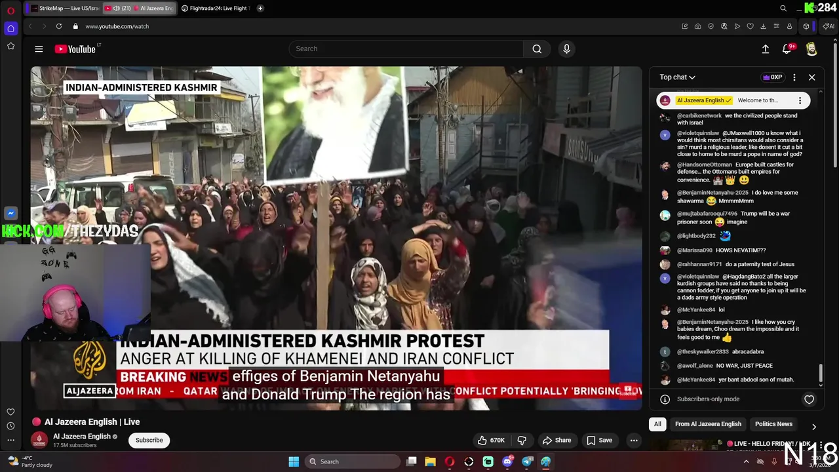The width and height of the screenshot is (839, 472).
Task: Open @violetquinnlaw's Kurdish groups chat message
Action: 741,286
